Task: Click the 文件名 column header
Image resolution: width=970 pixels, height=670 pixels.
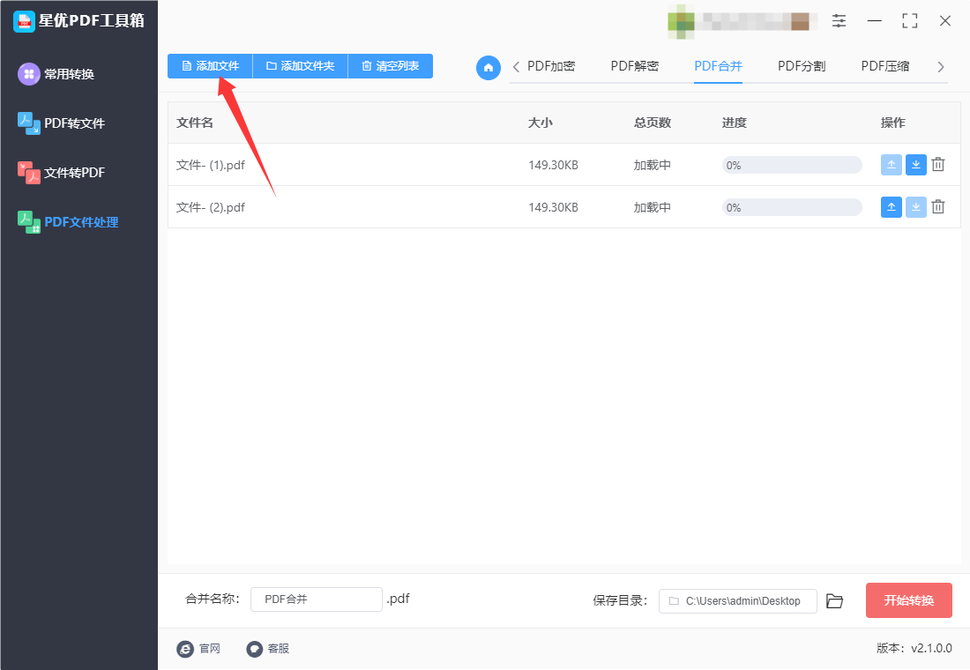Action: 195,123
